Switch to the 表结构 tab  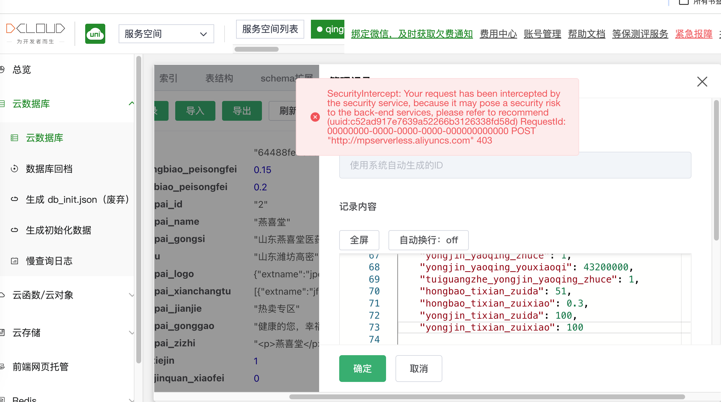pyautogui.click(x=219, y=78)
